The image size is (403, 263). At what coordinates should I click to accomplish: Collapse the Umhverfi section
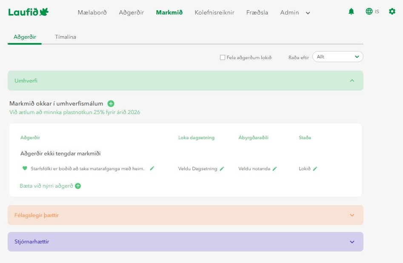(x=352, y=80)
